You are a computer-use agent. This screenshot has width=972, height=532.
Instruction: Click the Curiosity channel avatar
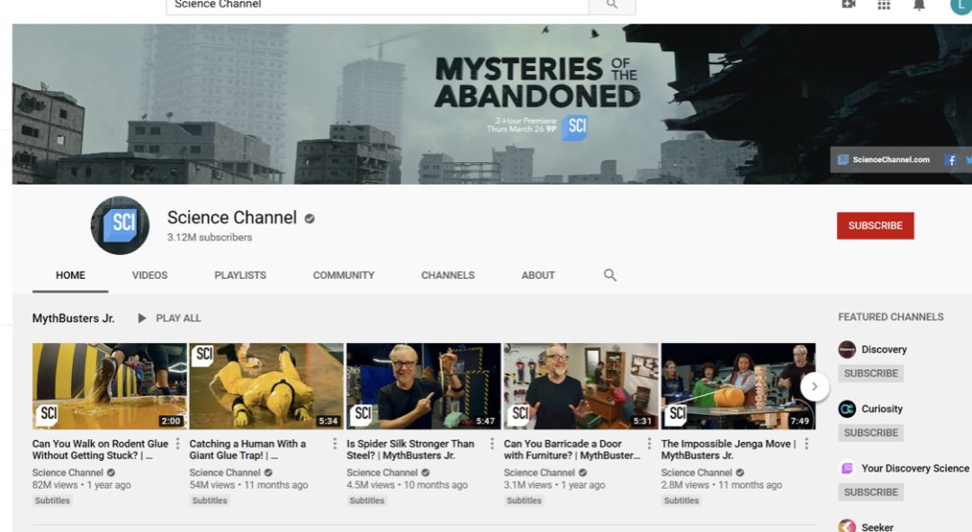(x=847, y=409)
